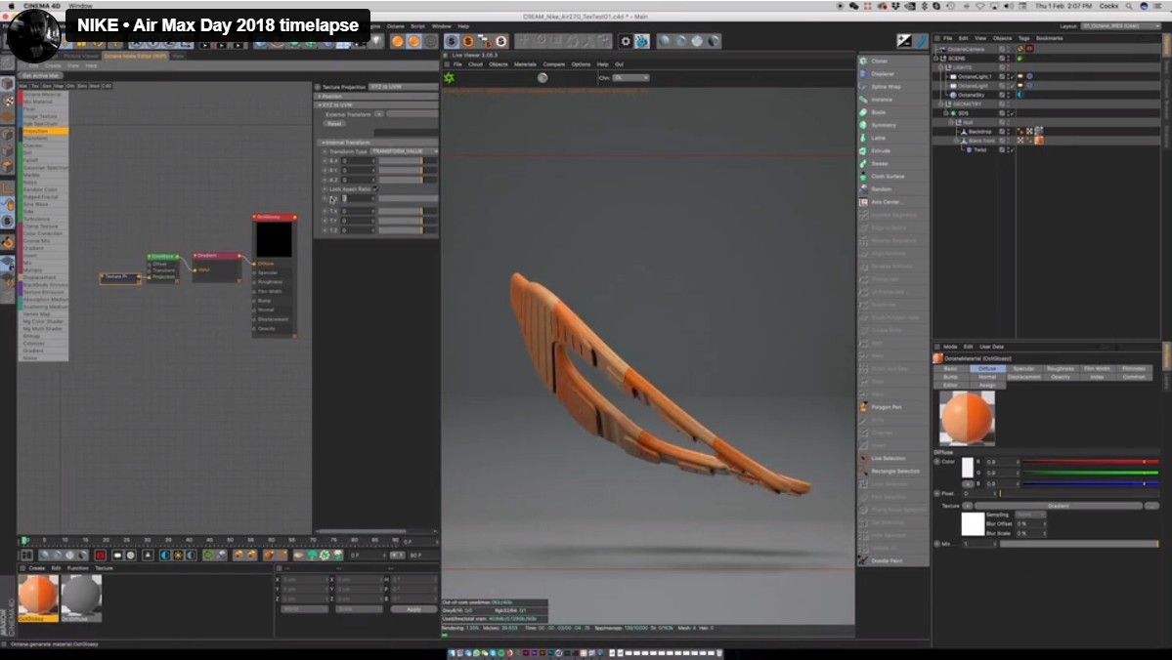Toggle the Backdrop layer square toggle

coord(1002,132)
